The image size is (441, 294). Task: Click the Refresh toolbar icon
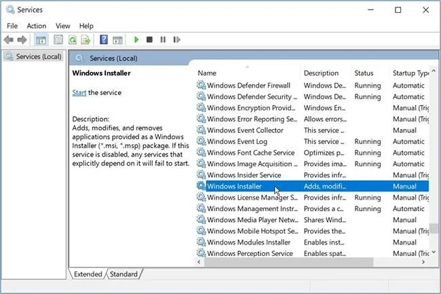tap(73, 39)
